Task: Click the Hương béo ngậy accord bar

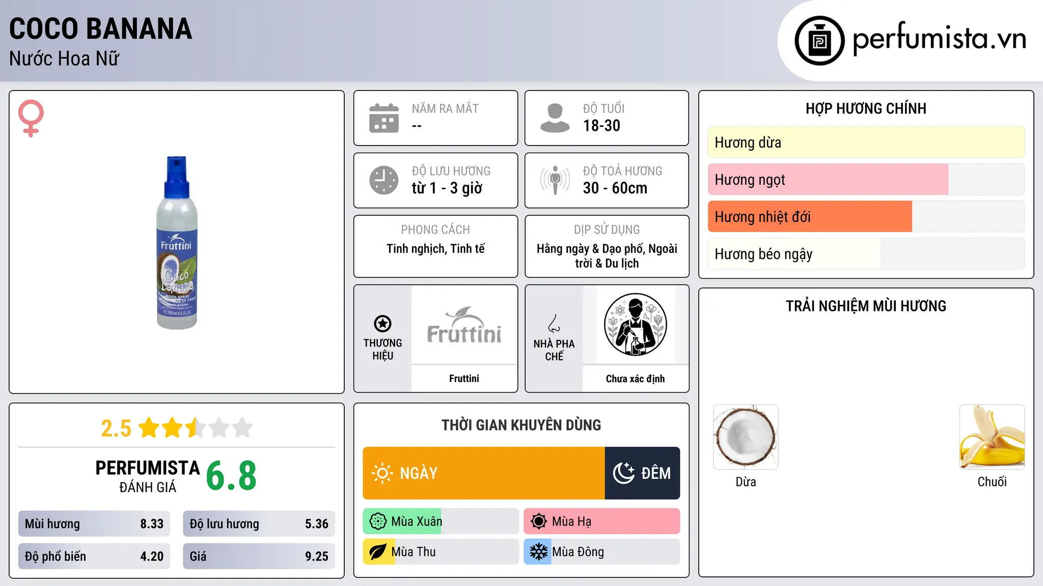Action: pos(866,254)
